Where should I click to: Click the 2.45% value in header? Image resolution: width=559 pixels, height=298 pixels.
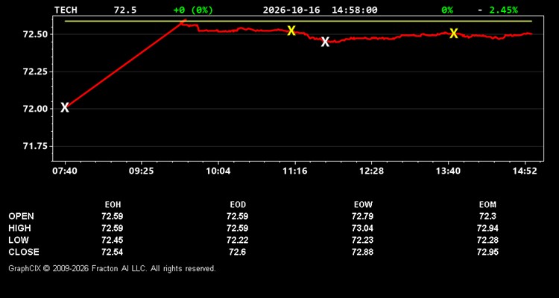(x=503, y=10)
